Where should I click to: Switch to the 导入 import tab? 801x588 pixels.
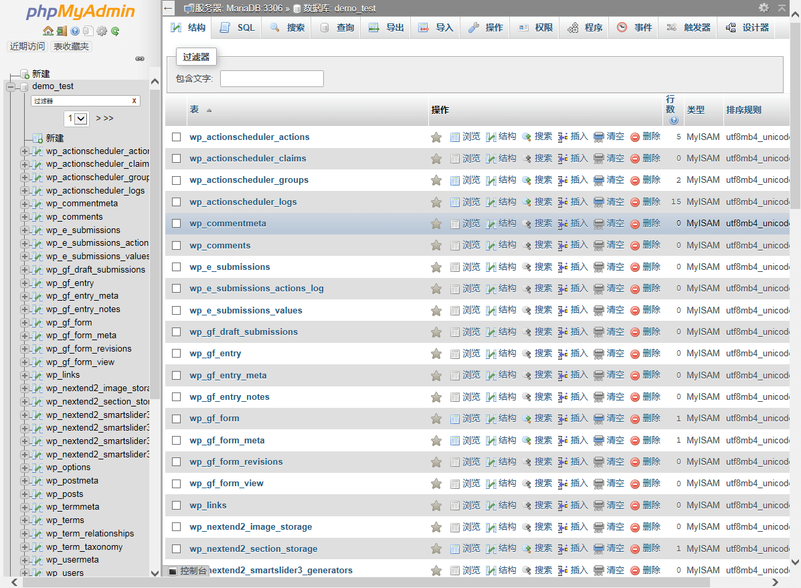(436, 27)
